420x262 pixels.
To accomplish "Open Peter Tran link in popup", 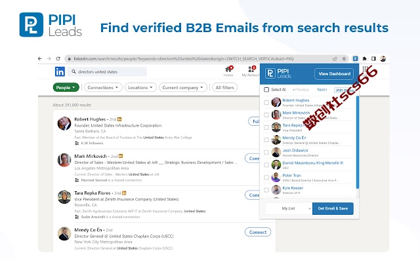I will point(291,176).
